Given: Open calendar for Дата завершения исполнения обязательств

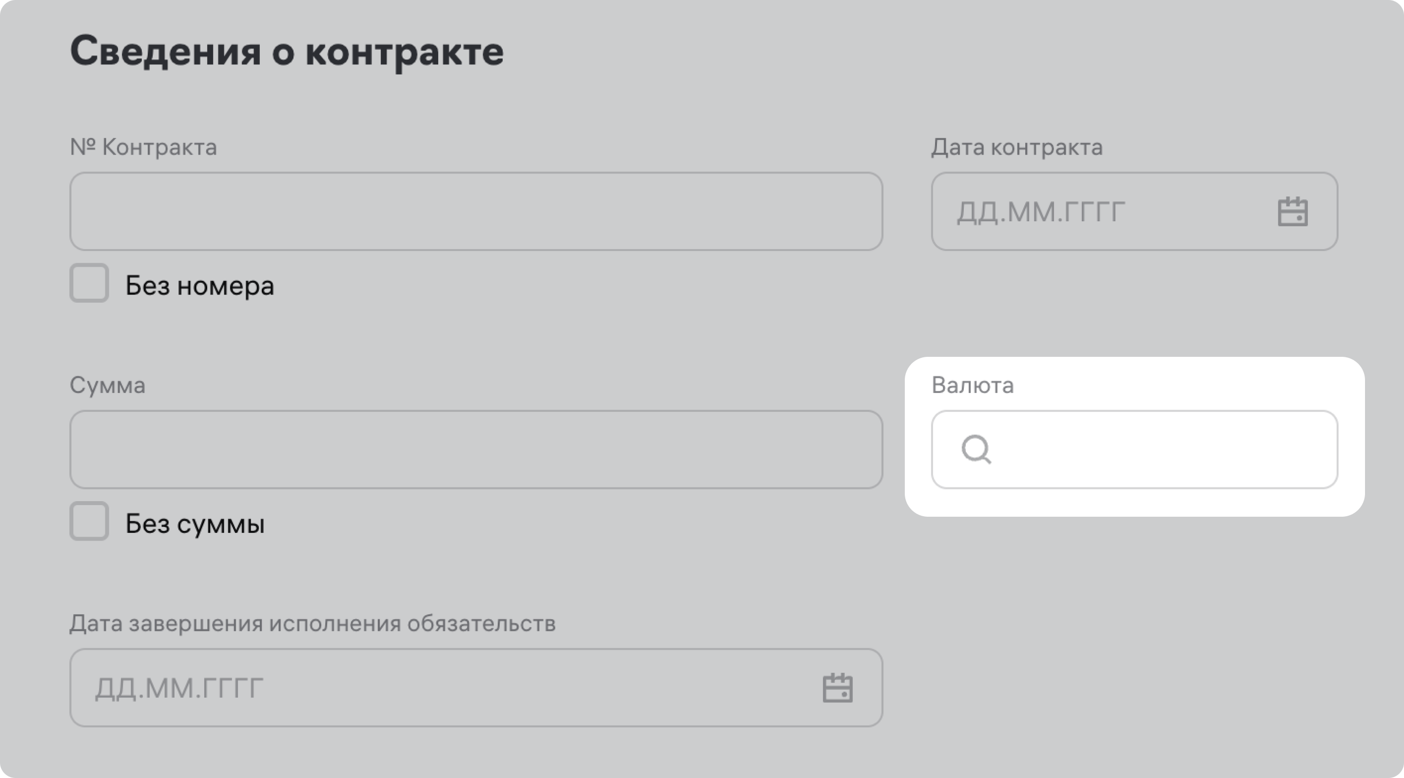Looking at the screenshot, I should [x=837, y=688].
